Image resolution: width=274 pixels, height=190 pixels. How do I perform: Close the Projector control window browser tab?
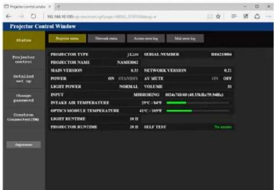click(x=50, y=7)
